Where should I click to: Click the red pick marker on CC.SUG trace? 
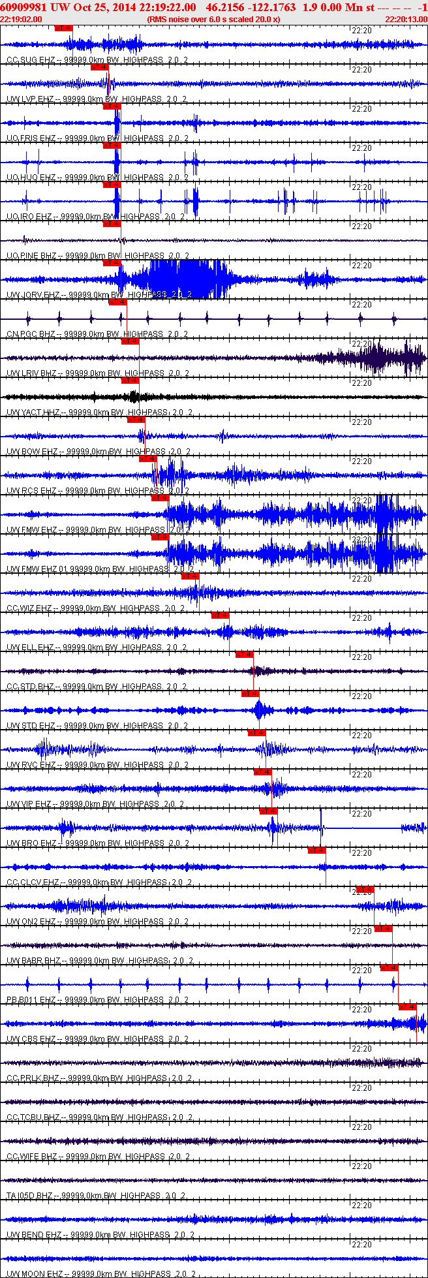(x=63, y=28)
